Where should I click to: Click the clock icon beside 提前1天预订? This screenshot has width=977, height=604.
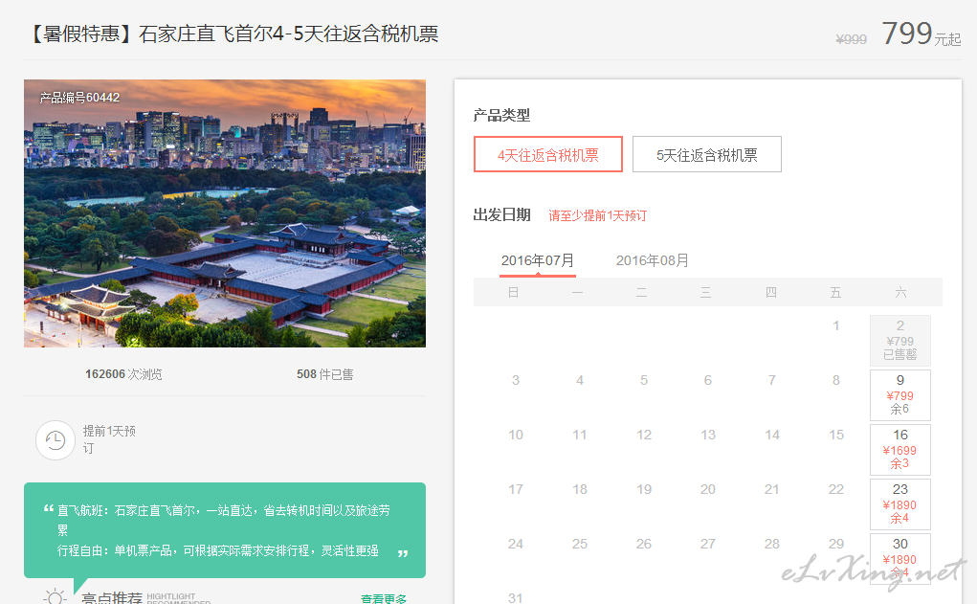click(x=56, y=440)
